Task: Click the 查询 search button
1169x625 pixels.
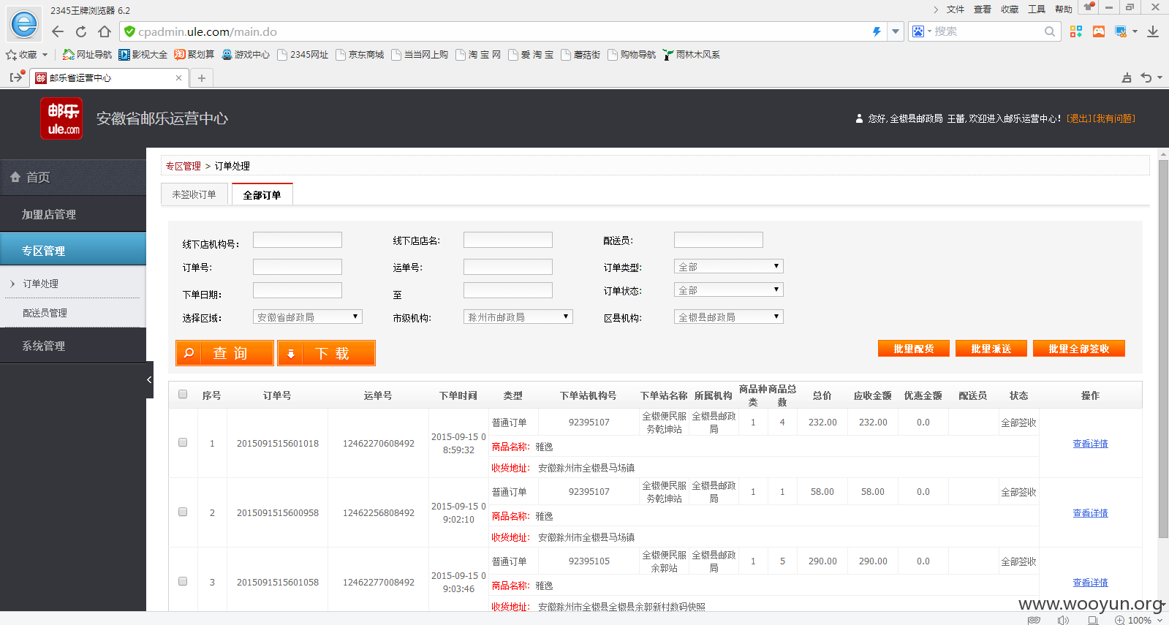Action: [x=224, y=353]
